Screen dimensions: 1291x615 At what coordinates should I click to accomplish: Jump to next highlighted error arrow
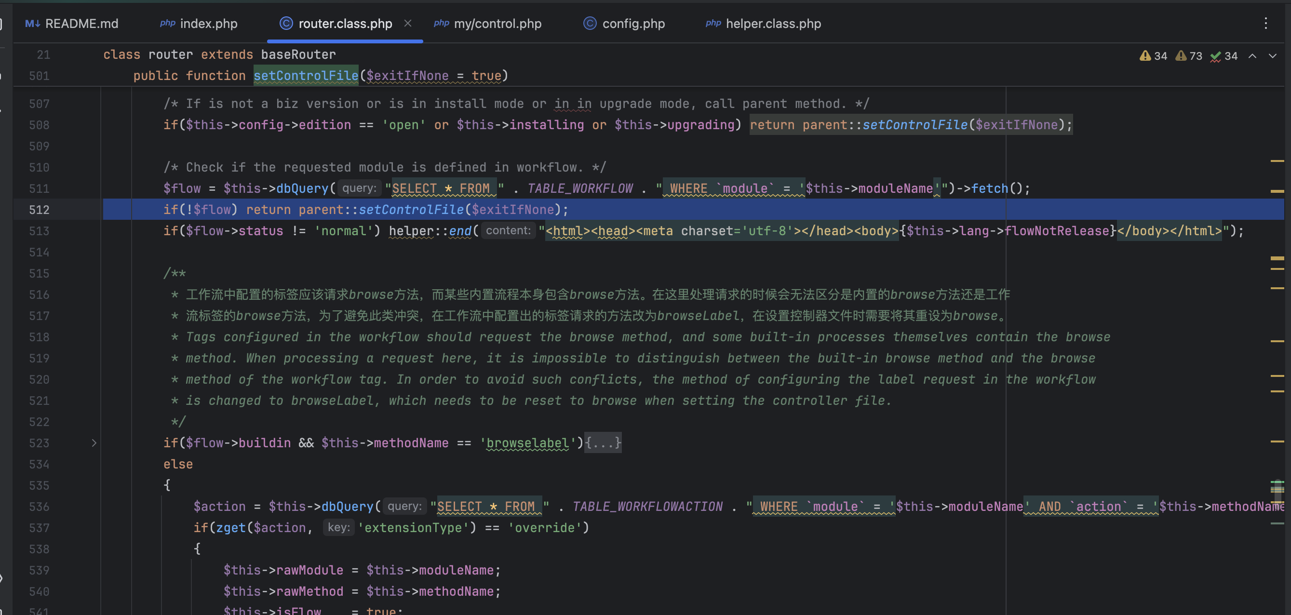coord(1273,56)
